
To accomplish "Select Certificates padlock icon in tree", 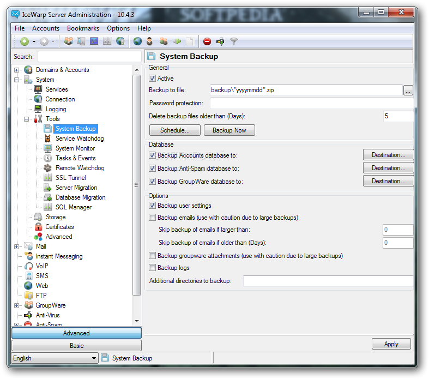I will pyautogui.click(x=38, y=227).
